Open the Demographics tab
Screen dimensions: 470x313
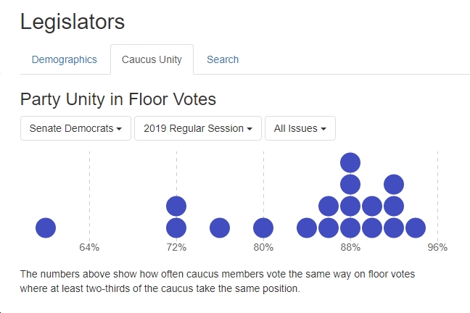65,59
